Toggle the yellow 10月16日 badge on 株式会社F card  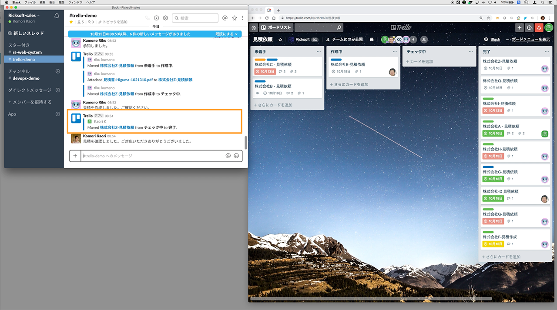coord(493,244)
